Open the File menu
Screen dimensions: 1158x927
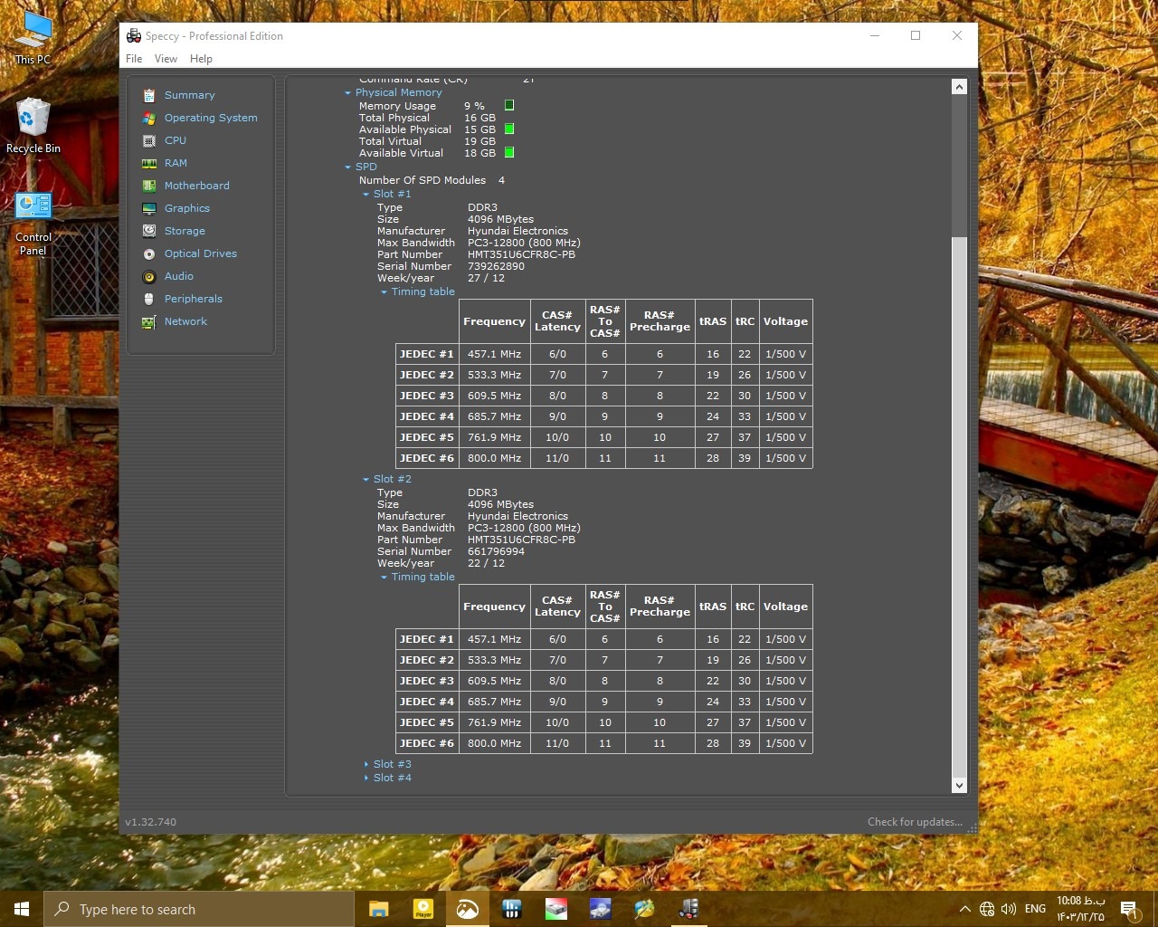point(134,59)
